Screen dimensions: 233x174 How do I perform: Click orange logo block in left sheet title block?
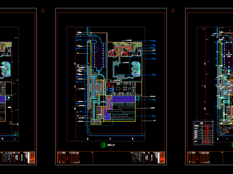[32, 158]
